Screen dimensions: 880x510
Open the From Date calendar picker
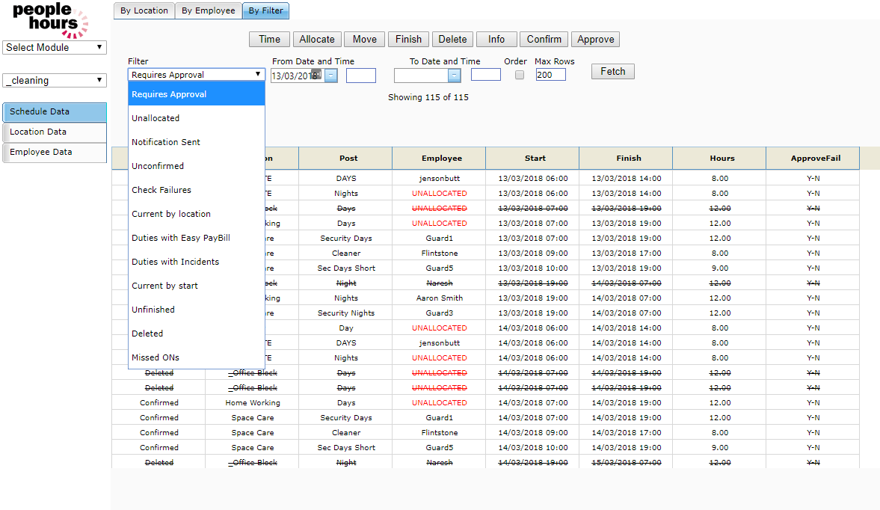330,76
